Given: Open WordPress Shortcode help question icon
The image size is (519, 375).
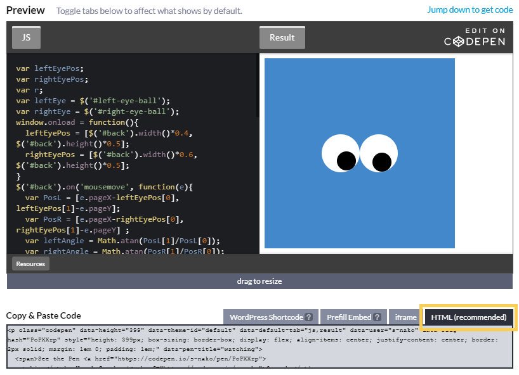Looking at the screenshot, I should pos(309,317).
